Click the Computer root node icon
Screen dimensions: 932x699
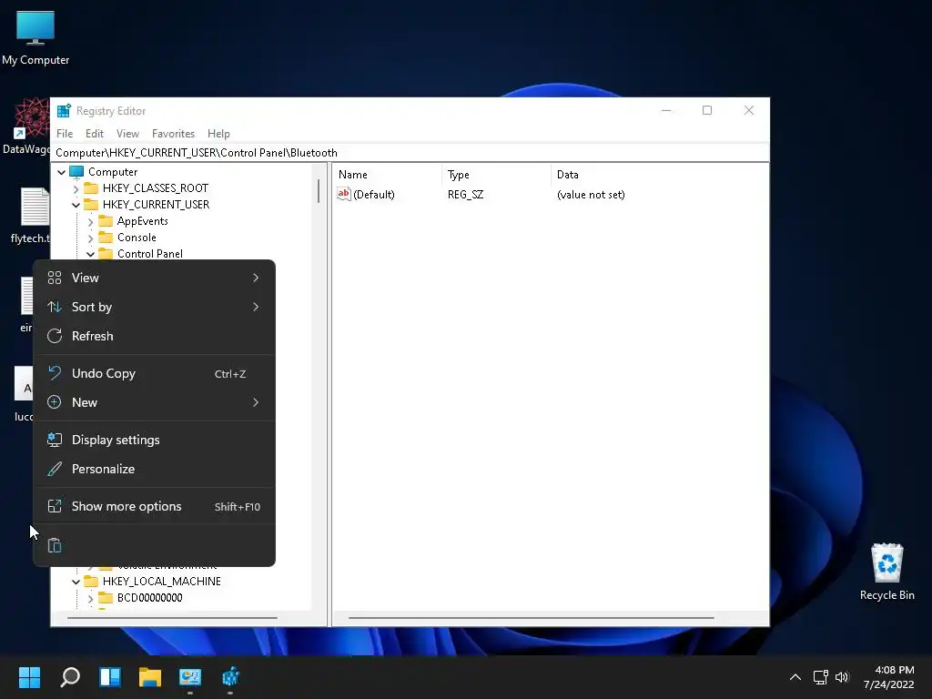pos(76,172)
